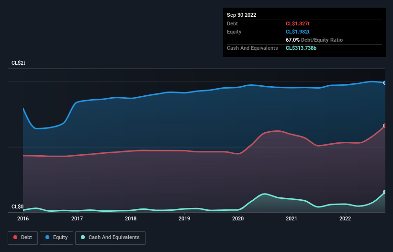Select the 2019 axis label

click(184, 218)
